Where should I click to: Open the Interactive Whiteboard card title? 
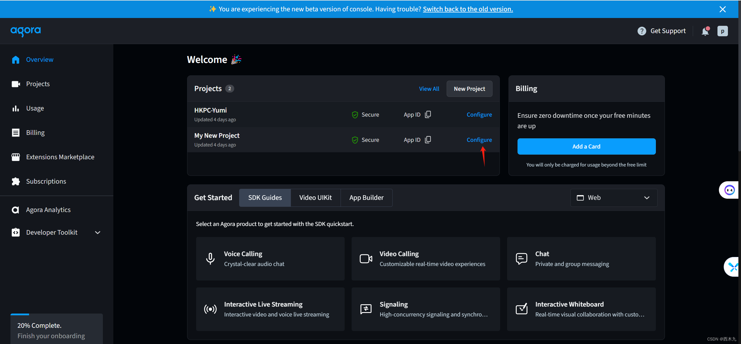click(569, 304)
